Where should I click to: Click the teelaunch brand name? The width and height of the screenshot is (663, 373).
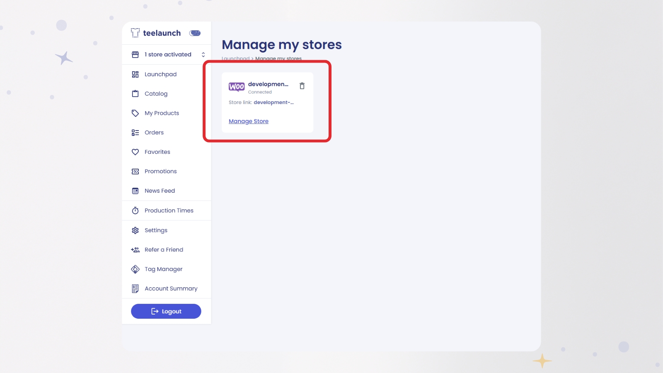click(x=162, y=33)
